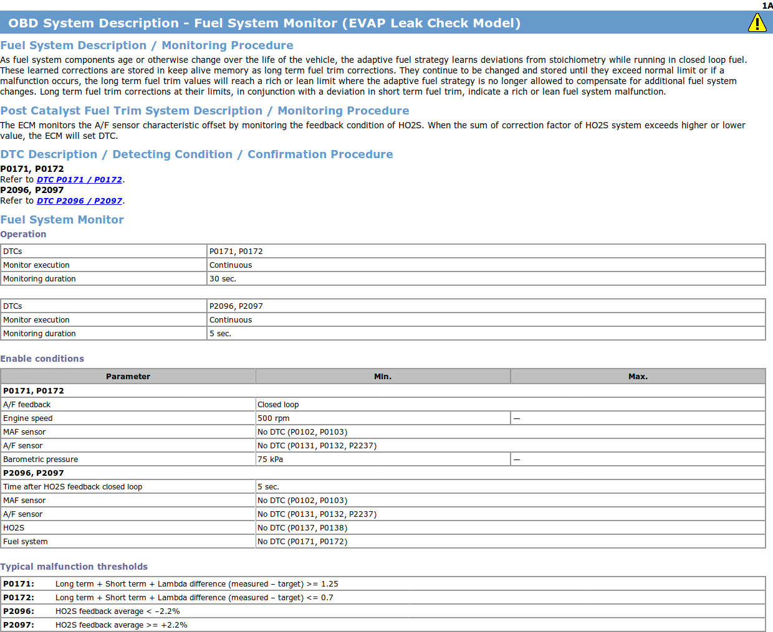The image size is (773, 632).
Task: Click the Typical malfunction thresholds heading
Action: coord(74,567)
